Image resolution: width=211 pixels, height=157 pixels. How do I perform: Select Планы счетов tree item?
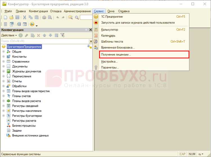tap(21, 96)
